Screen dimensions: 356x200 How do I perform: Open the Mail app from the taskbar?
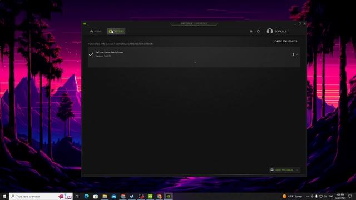(113, 196)
